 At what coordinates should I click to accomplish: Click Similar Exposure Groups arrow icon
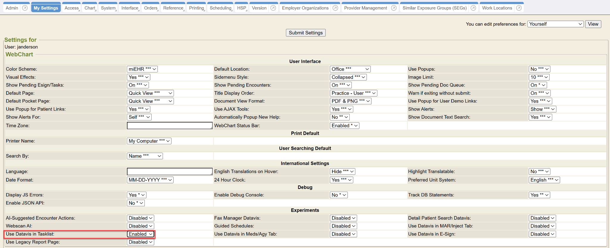tap(473, 8)
